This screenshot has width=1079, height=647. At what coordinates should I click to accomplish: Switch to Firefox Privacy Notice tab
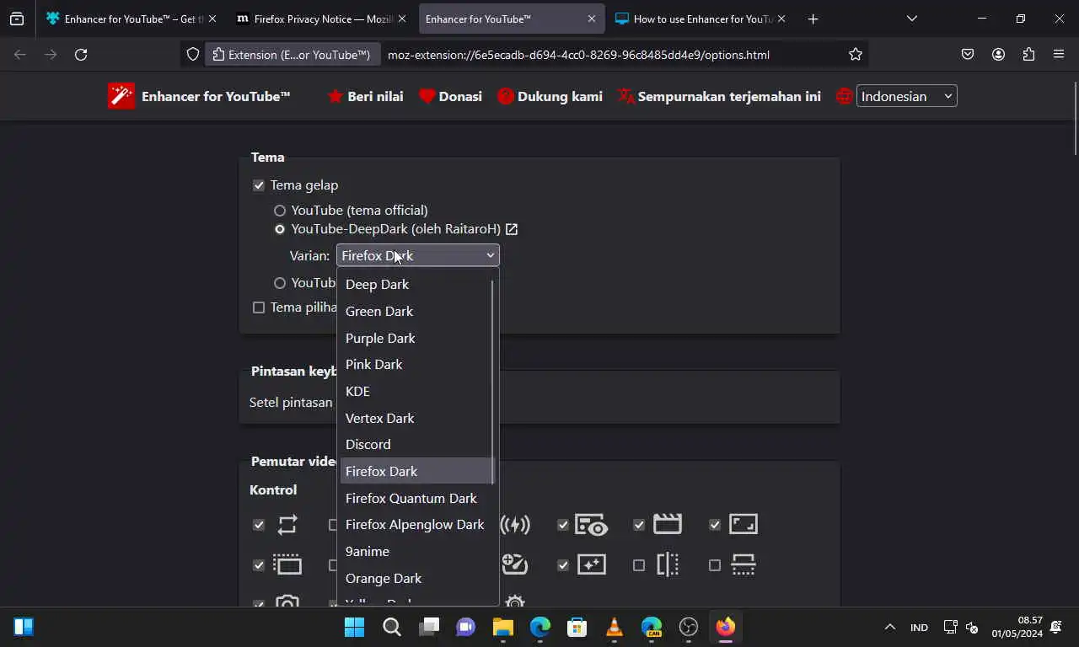pyautogui.click(x=321, y=19)
